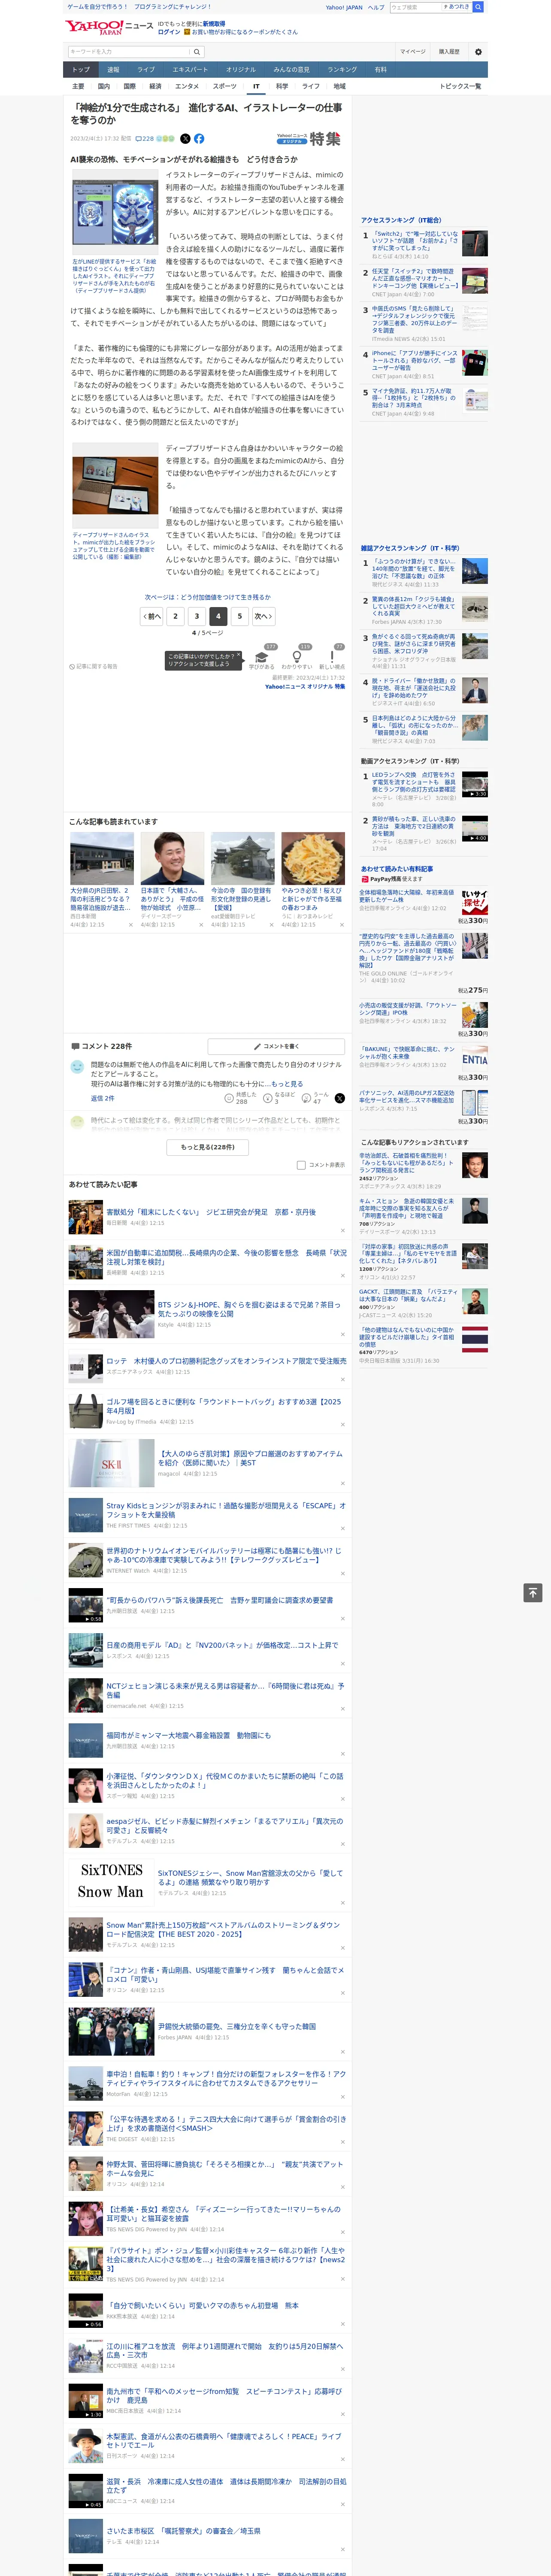Open settings gear icon in header
Viewport: 551px width, 2576px height.
click(478, 52)
